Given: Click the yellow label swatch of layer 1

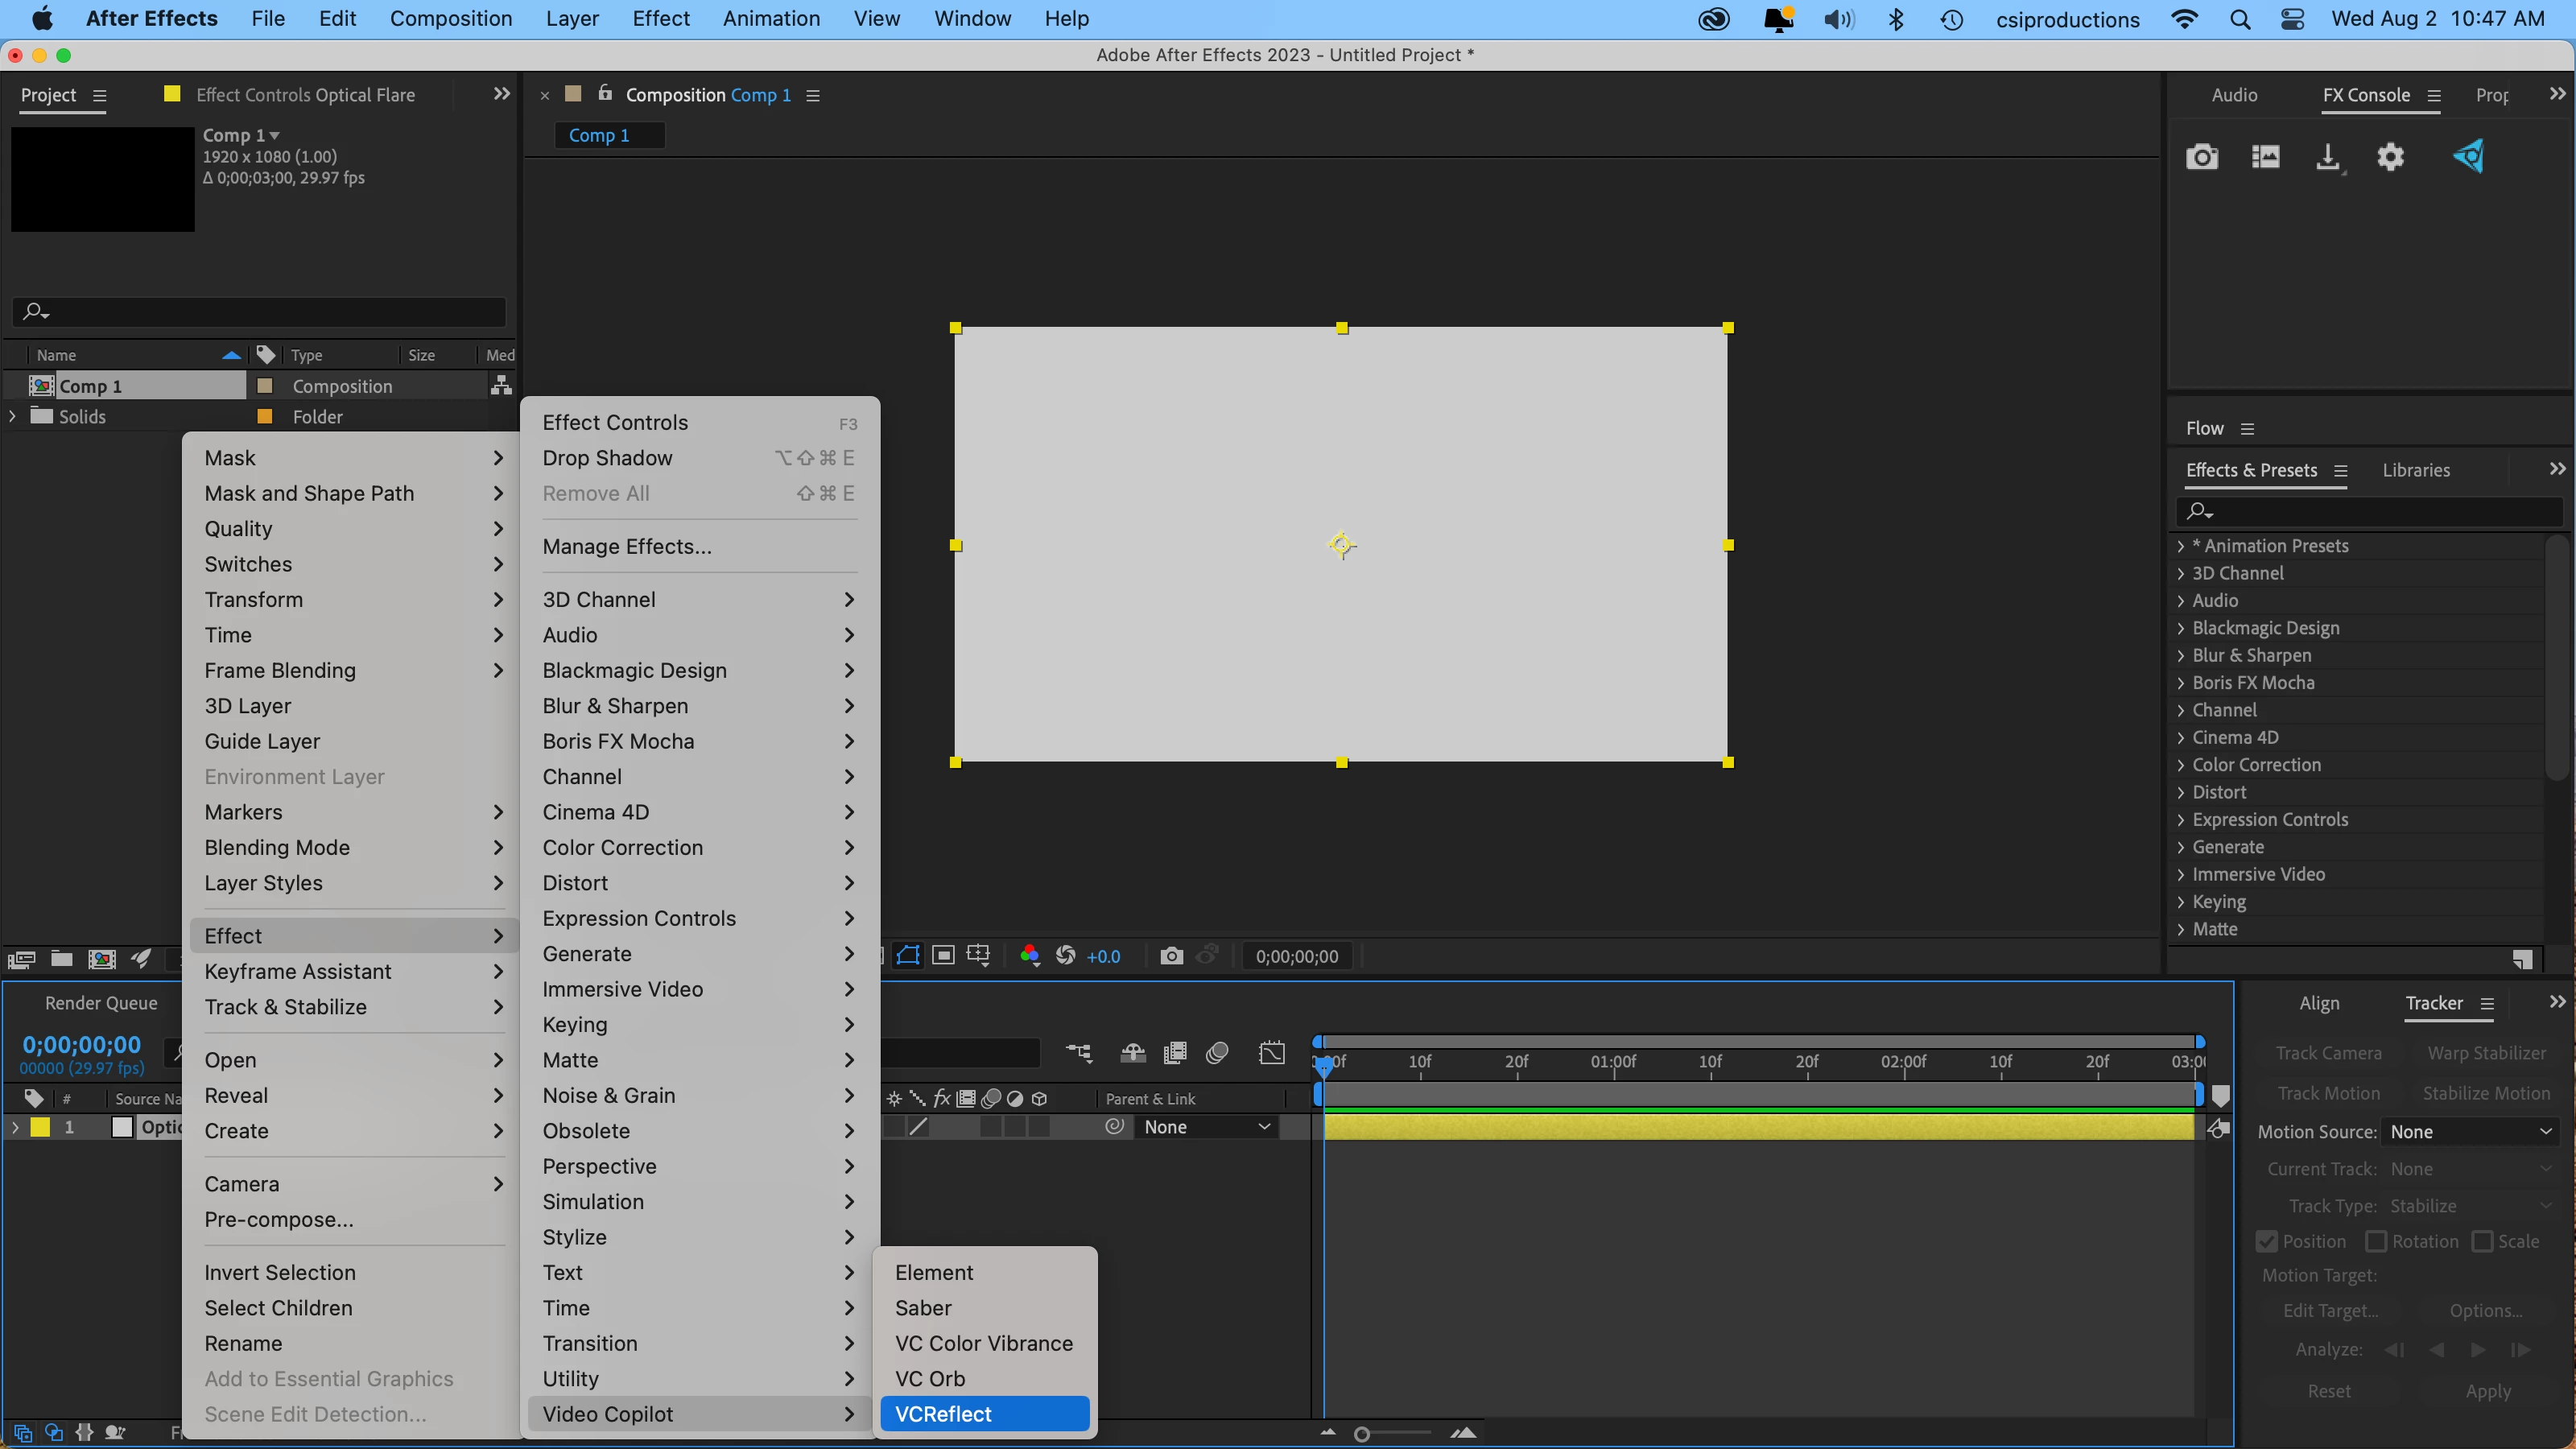Looking at the screenshot, I should pyautogui.click(x=40, y=1127).
